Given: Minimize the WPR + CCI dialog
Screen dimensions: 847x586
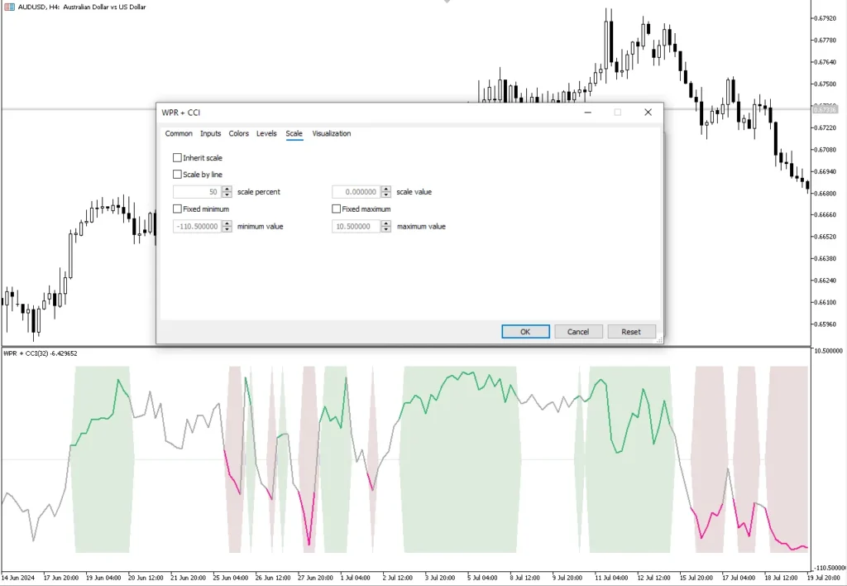Looking at the screenshot, I should pyautogui.click(x=587, y=113).
